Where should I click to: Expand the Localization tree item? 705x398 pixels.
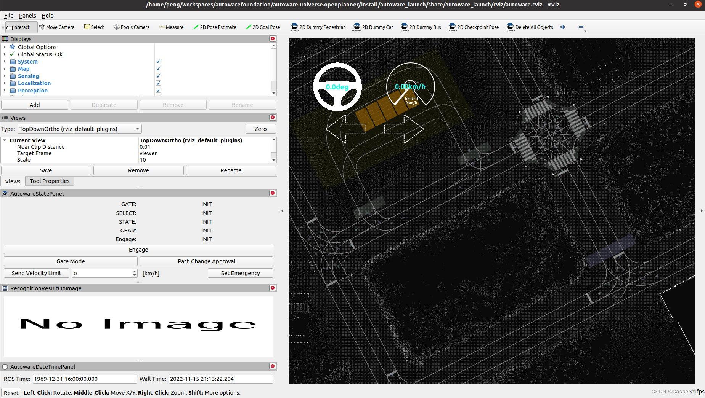(4, 83)
